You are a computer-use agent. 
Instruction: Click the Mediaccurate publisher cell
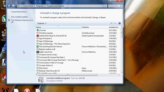(x=87, y=71)
